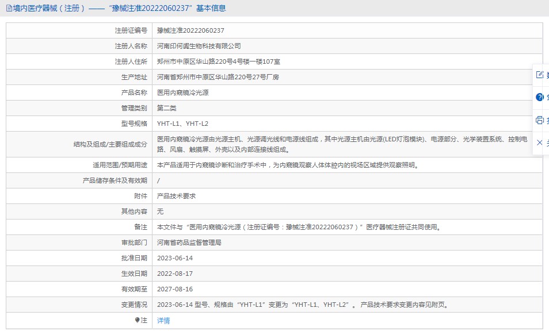Image resolution: width=549 pixels, height=331 pixels.
Task: Click the marker icon beside 注 label
Action: [x=137, y=320]
